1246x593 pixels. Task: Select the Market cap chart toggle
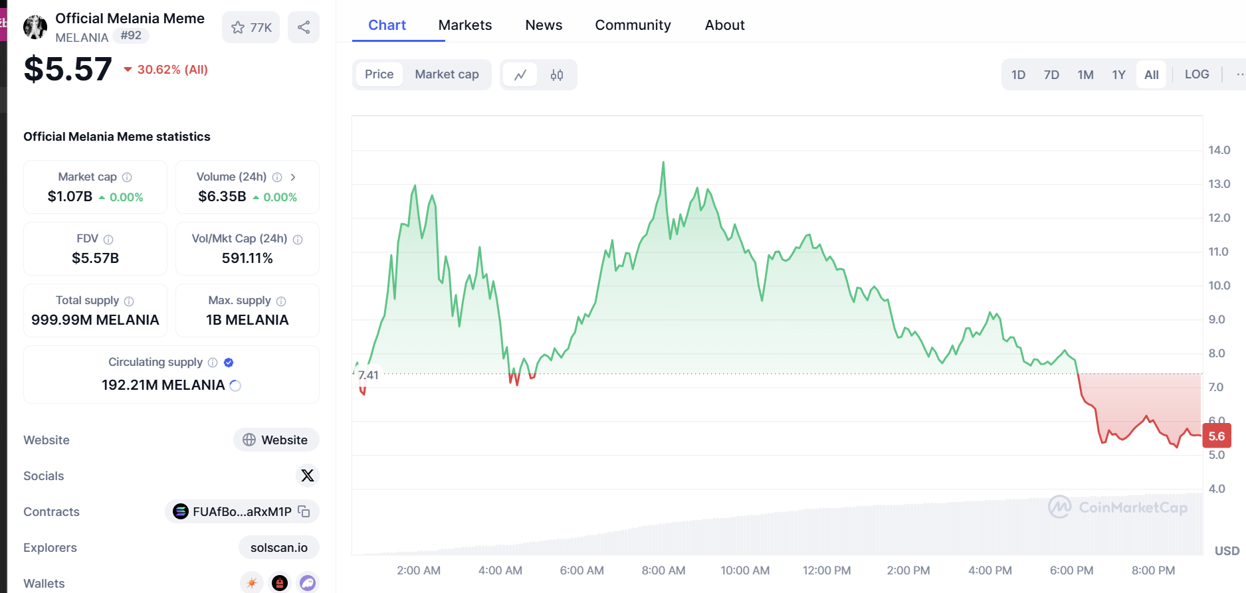447,74
